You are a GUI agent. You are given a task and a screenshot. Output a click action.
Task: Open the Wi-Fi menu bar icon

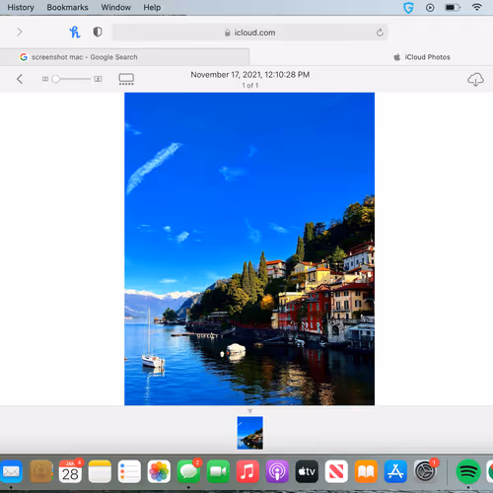[x=477, y=7]
